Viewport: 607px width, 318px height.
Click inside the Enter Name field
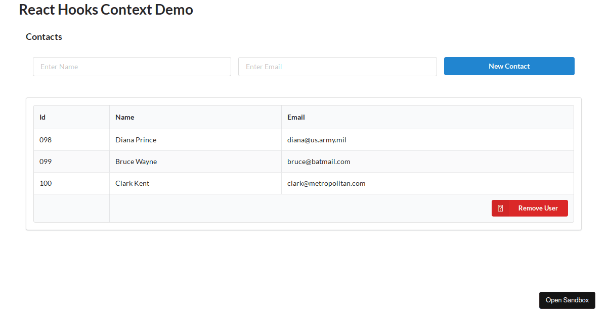(x=132, y=66)
